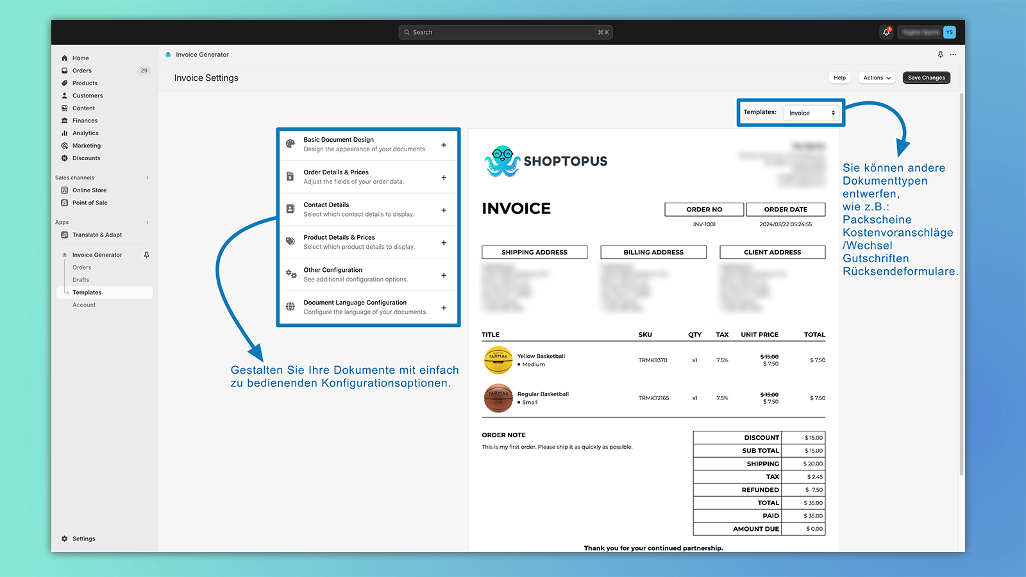Open the three-dot more menu
1026x577 pixels.
(x=953, y=54)
